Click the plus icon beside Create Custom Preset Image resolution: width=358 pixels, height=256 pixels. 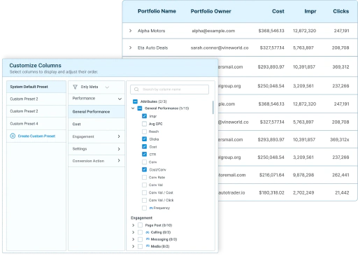click(13, 136)
